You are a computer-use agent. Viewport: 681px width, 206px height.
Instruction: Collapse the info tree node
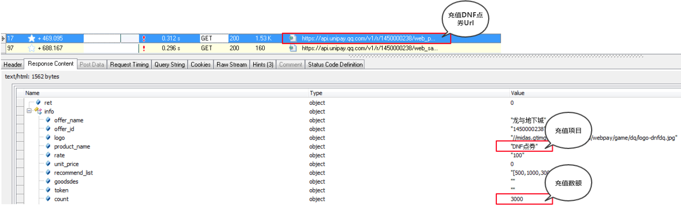point(29,111)
